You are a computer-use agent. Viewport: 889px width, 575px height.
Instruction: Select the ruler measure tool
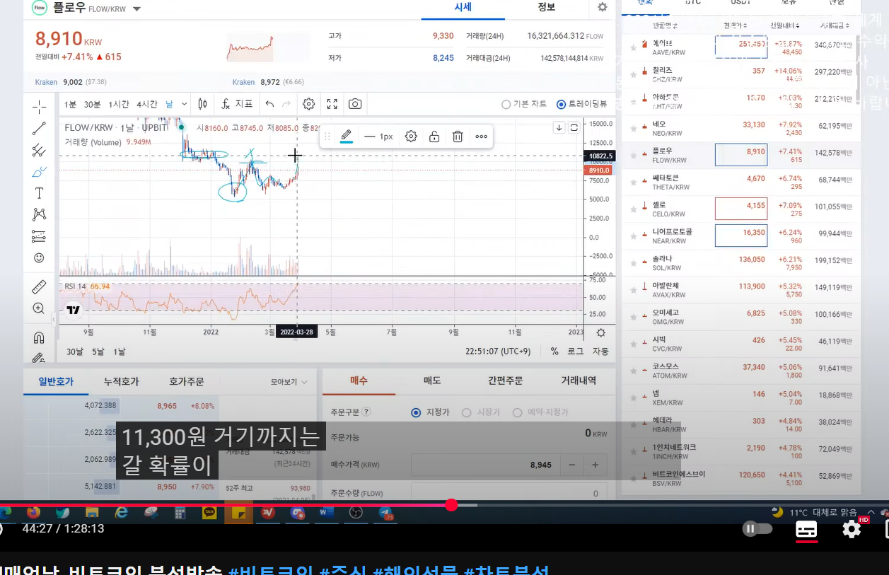click(39, 286)
